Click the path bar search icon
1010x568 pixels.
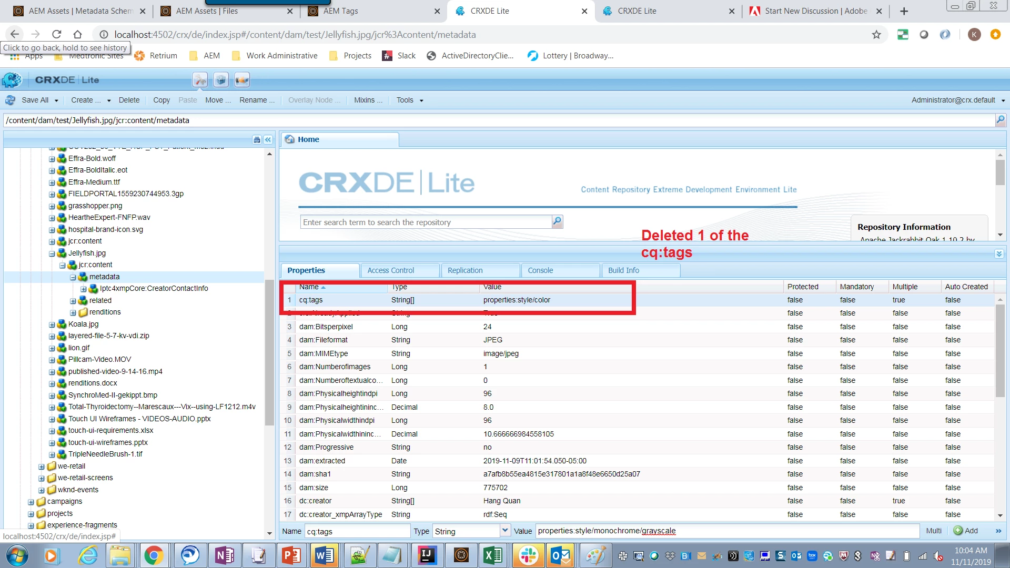(1000, 120)
